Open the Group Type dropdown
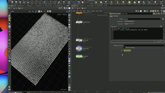 coord(129,21)
